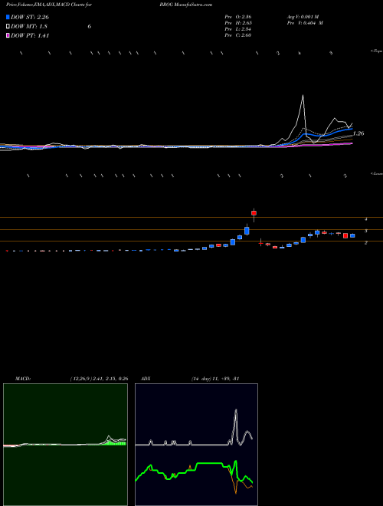The image size is (383, 506).
Task: Open the green MACD chart panel
Action: [65, 445]
